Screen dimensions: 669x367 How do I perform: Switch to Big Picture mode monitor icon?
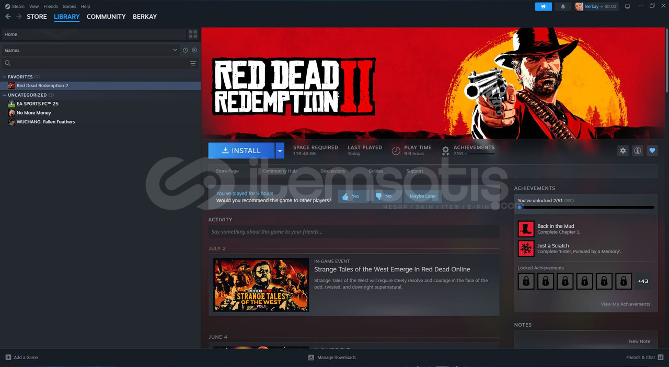[x=628, y=6]
